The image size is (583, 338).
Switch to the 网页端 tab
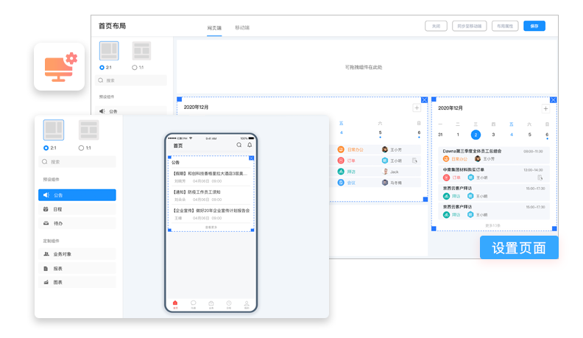(214, 28)
